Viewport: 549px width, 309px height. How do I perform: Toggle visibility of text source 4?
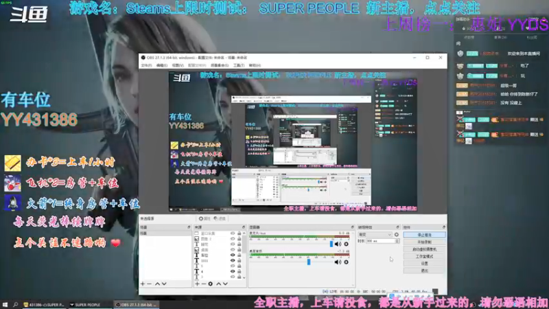point(233,271)
